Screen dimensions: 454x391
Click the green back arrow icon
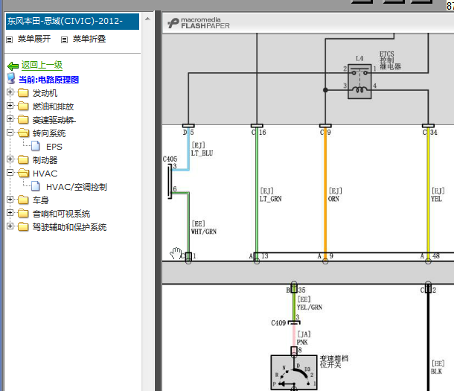pos(13,66)
